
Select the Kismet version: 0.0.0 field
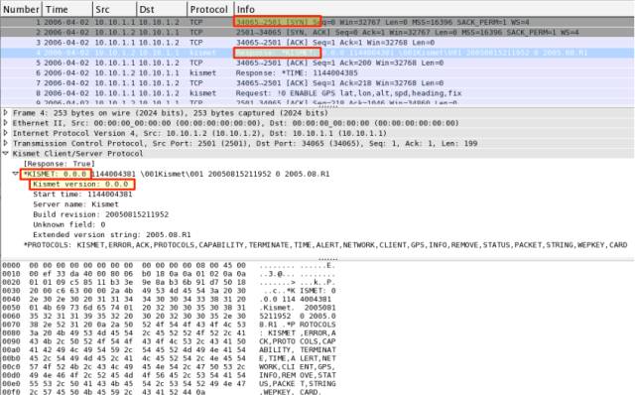[x=80, y=184]
